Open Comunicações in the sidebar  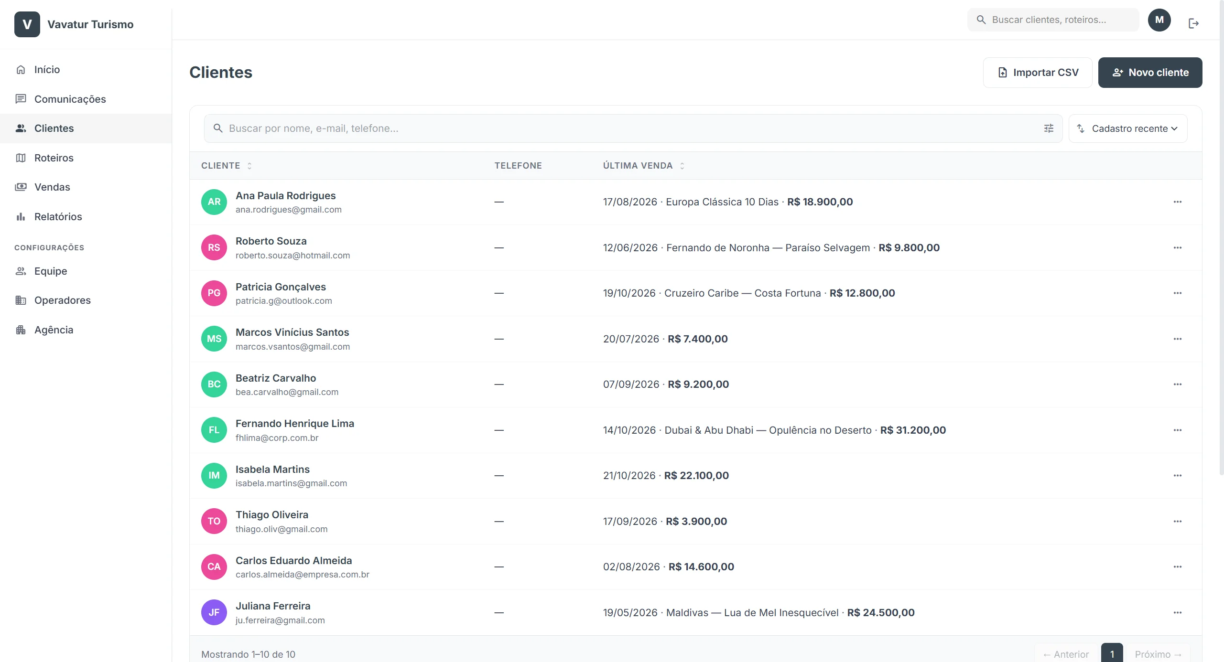[86, 99]
